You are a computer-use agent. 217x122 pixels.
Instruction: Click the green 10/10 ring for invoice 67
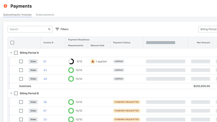pos(71,111)
